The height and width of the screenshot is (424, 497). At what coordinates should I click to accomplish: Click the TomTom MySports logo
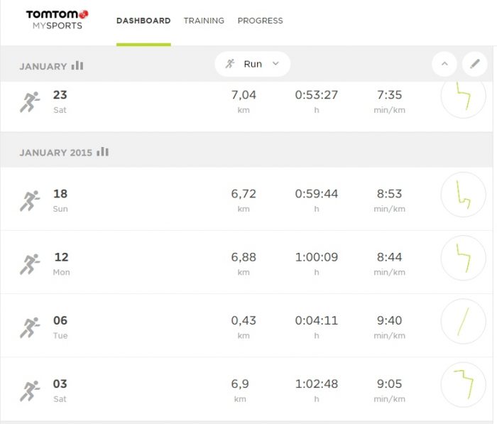point(57,20)
